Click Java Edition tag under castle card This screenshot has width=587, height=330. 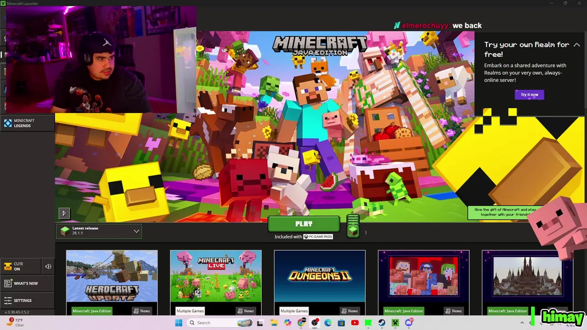pyautogui.click(x=508, y=311)
